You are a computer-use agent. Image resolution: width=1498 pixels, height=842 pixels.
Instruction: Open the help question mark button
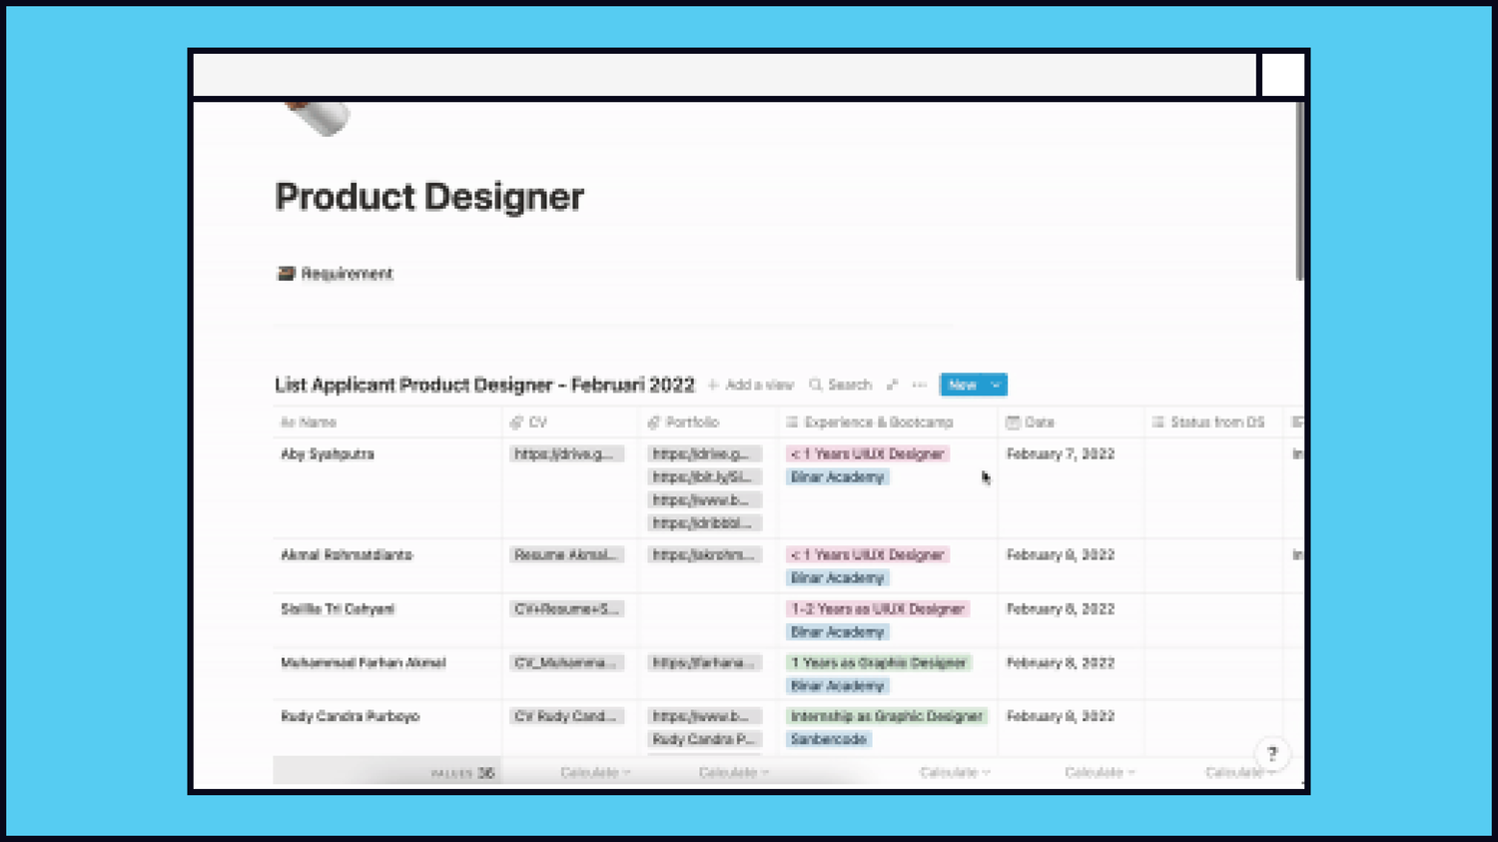tap(1272, 754)
